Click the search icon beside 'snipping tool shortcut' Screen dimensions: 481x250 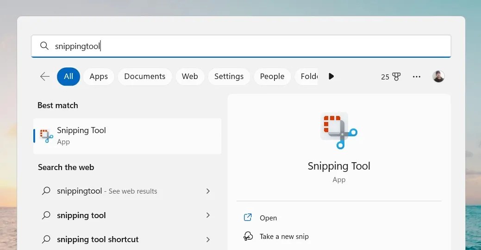[x=46, y=239]
